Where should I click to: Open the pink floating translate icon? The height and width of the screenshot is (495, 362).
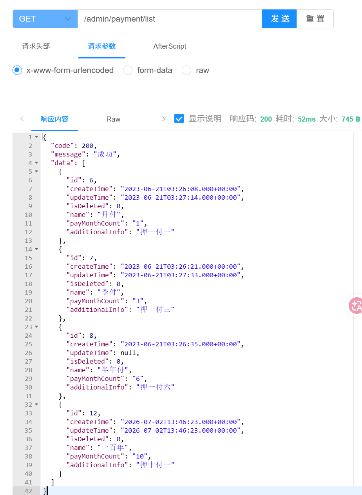[356, 306]
